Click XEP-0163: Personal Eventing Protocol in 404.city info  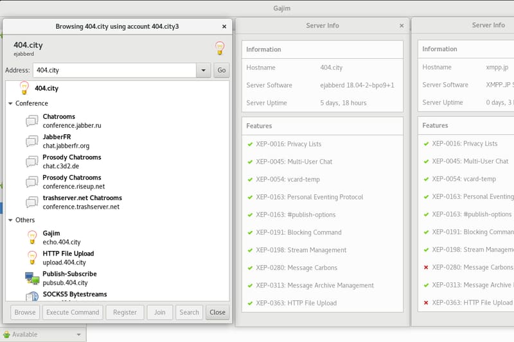[x=310, y=197]
